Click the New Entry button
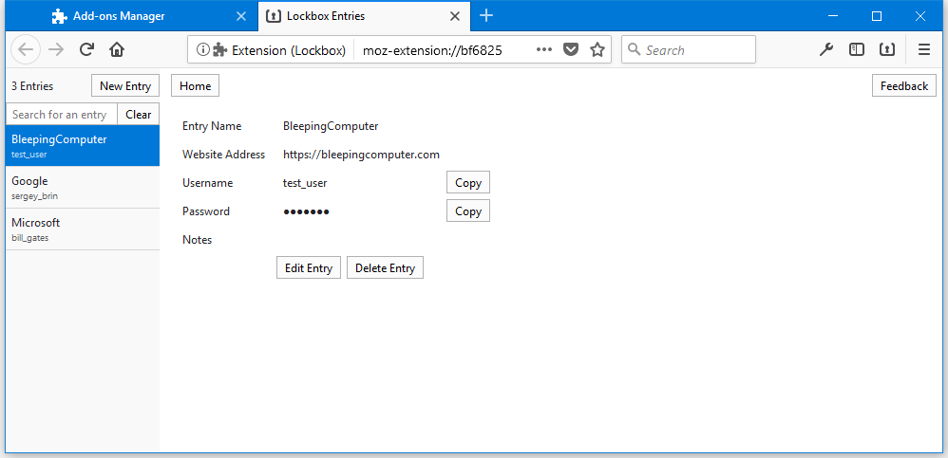 click(125, 85)
